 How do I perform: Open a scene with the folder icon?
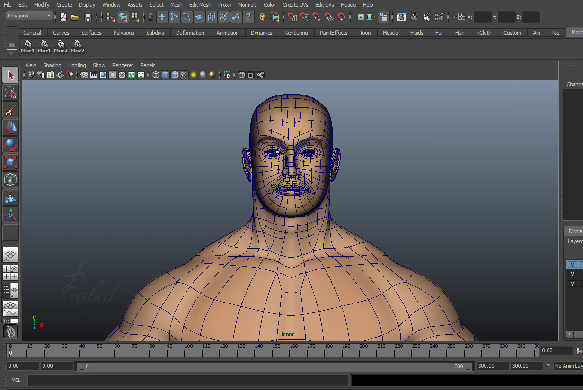pos(75,17)
